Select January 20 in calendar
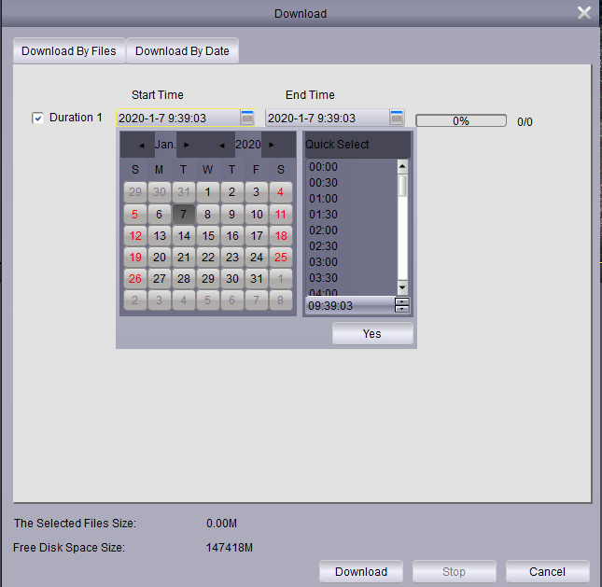Image resolution: width=602 pixels, height=587 pixels. (160, 257)
